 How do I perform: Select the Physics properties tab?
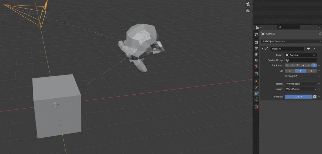click(256, 87)
